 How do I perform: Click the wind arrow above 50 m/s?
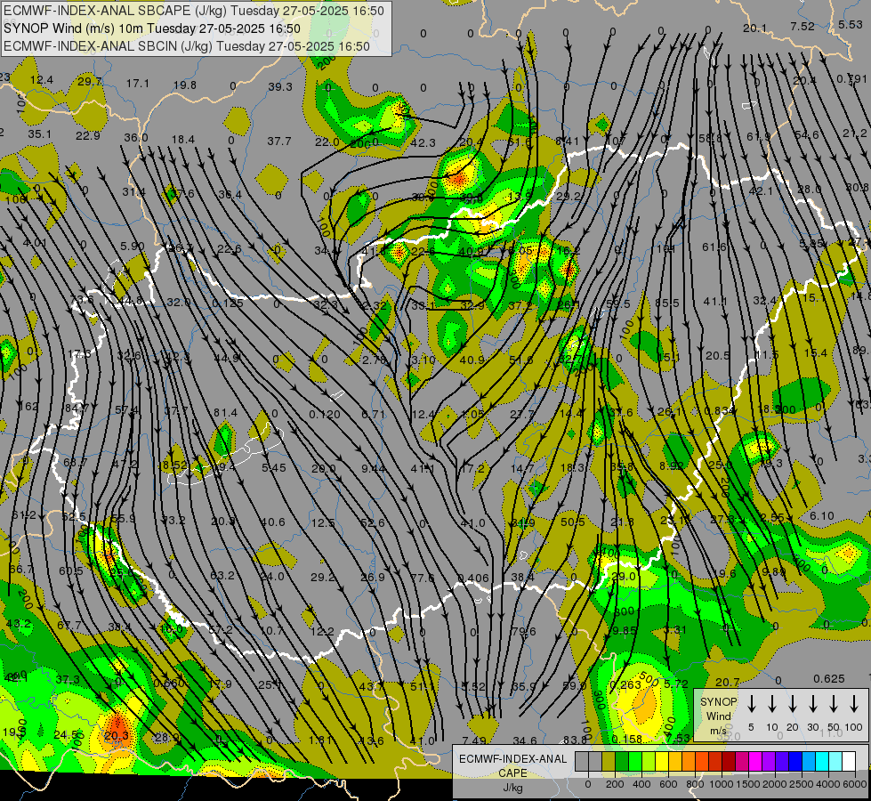[x=834, y=703]
